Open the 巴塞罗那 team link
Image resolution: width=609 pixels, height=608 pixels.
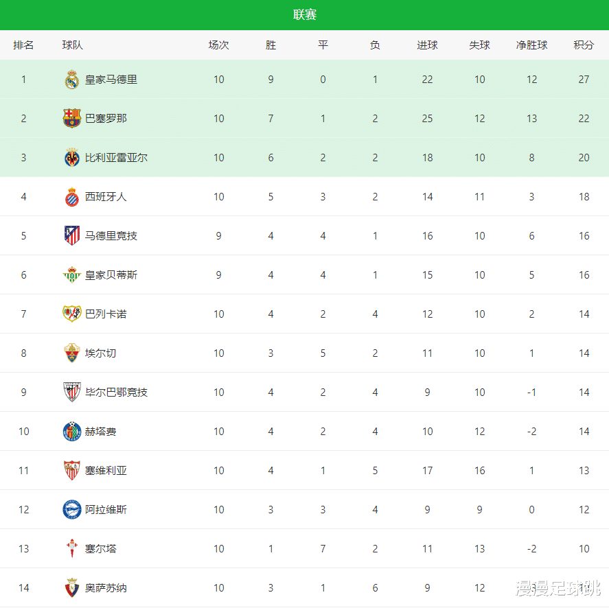point(106,119)
